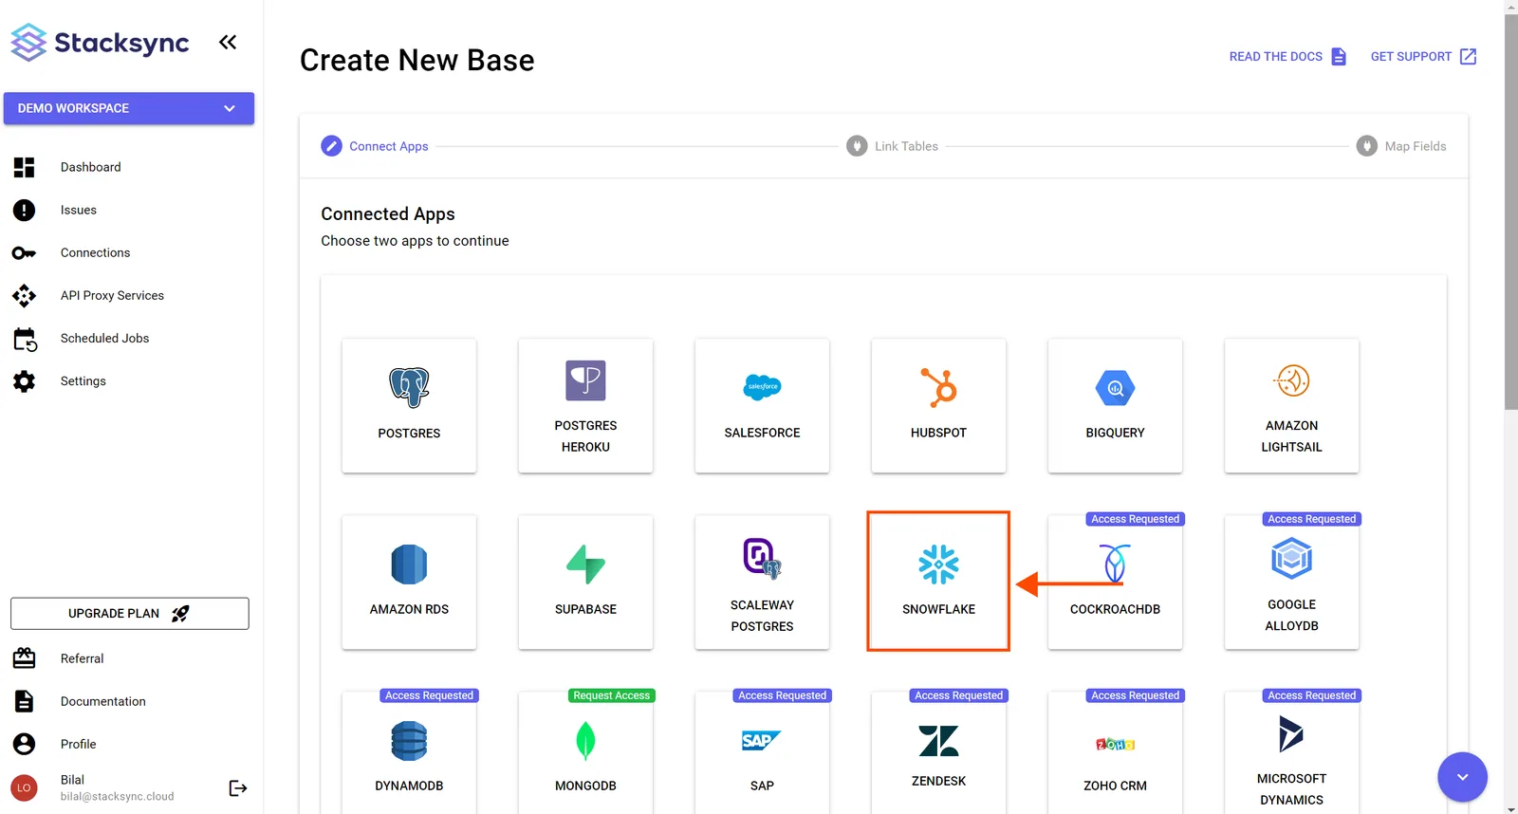Click the round chevron-down floating button

pos(1462,777)
